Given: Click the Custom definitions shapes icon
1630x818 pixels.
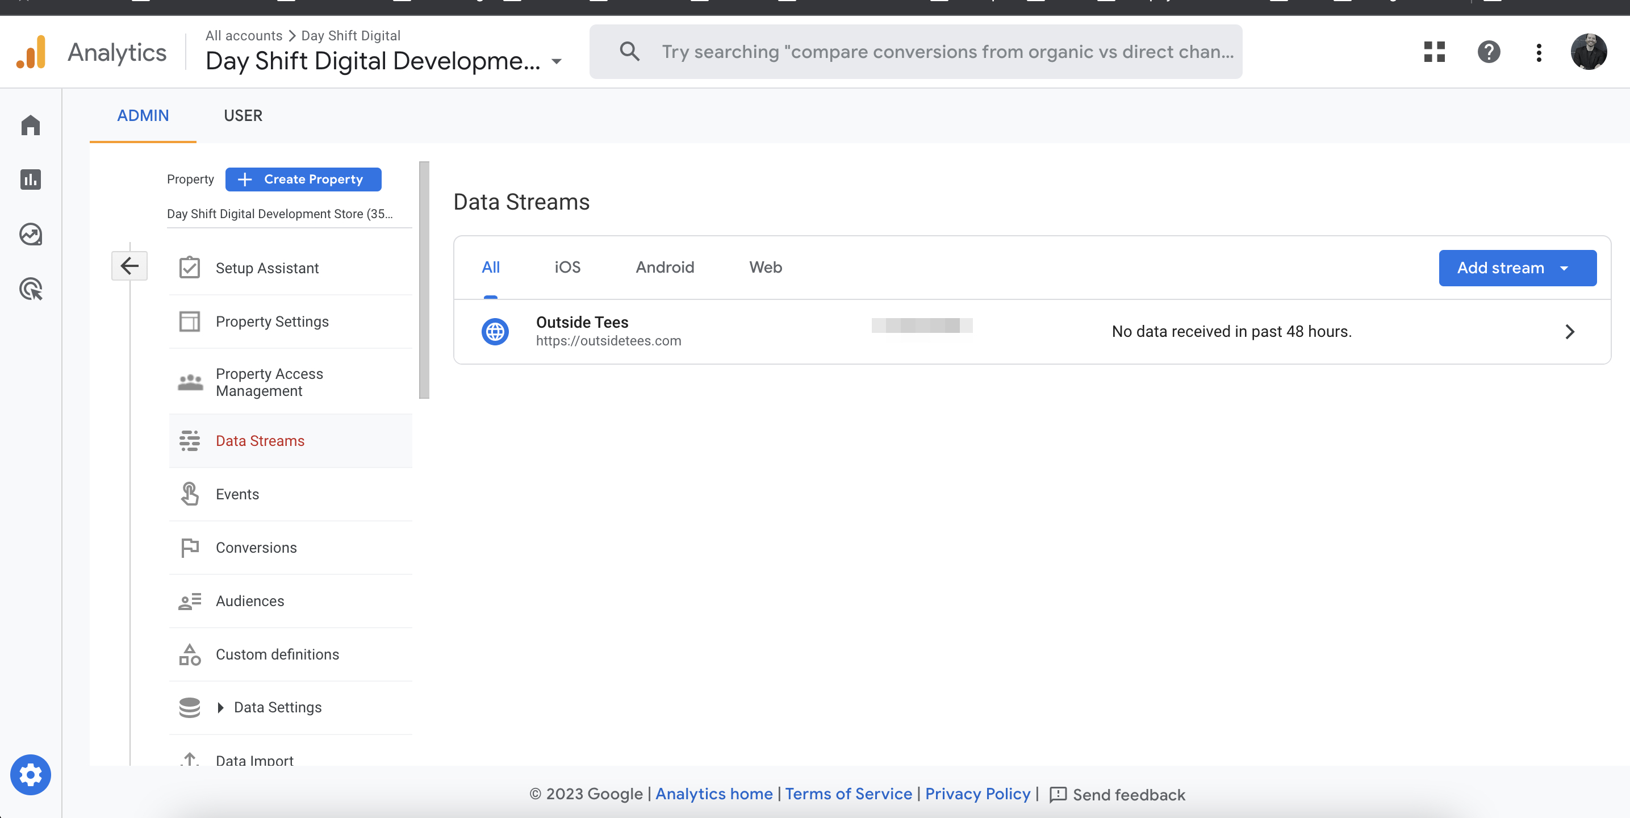Looking at the screenshot, I should coord(189,654).
